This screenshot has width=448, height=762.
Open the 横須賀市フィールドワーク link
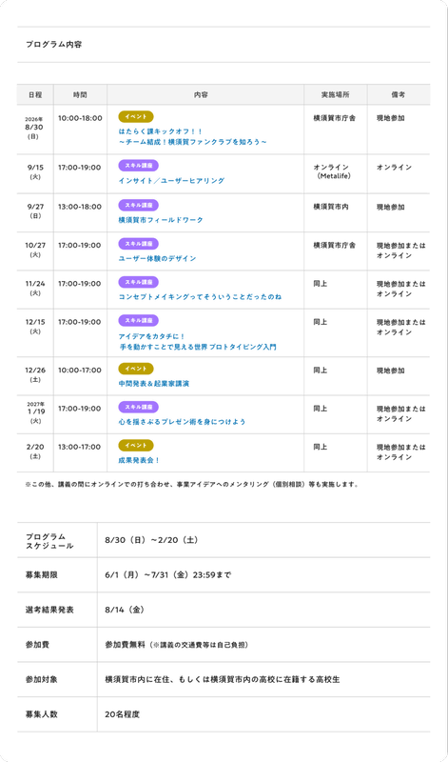point(161,220)
